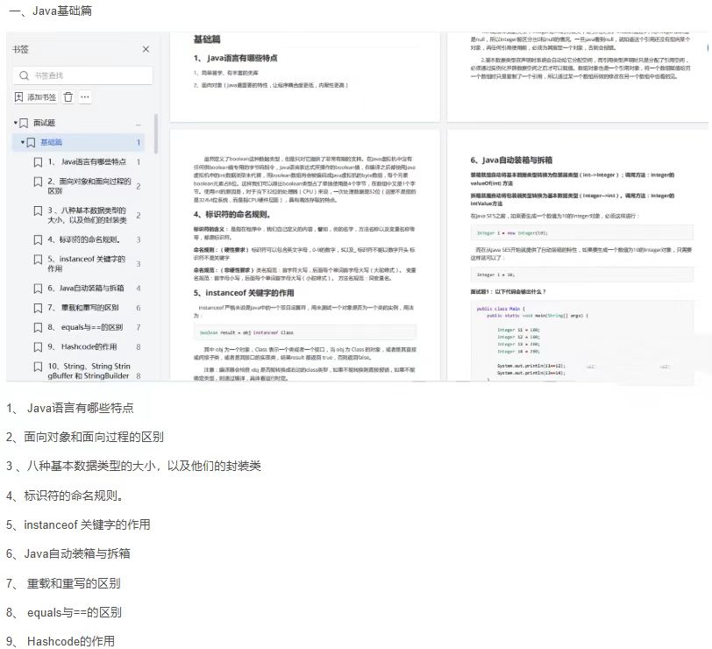Open bookmark 6、Java自动装箱与拆箱
The image size is (712, 649).
click(86, 288)
